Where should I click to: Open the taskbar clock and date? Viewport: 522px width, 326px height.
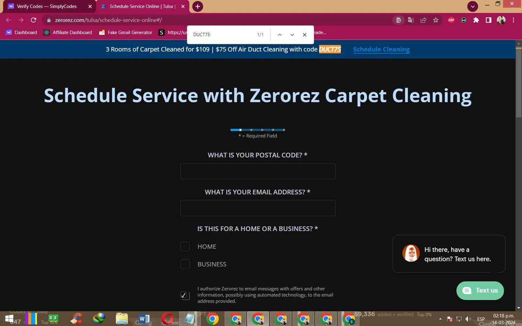(504, 319)
